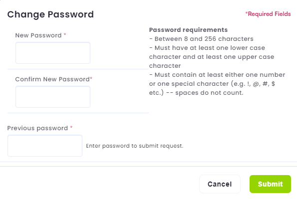Click the Password requirements heading
297x199 pixels.
point(188,30)
